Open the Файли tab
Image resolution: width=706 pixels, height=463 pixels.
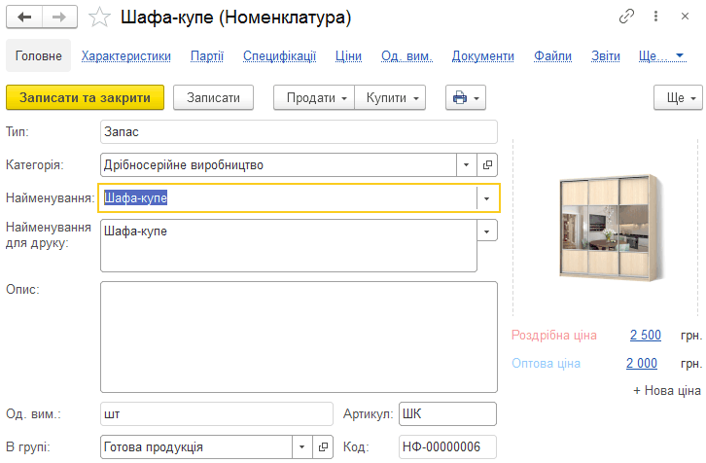tap(552, 55)
